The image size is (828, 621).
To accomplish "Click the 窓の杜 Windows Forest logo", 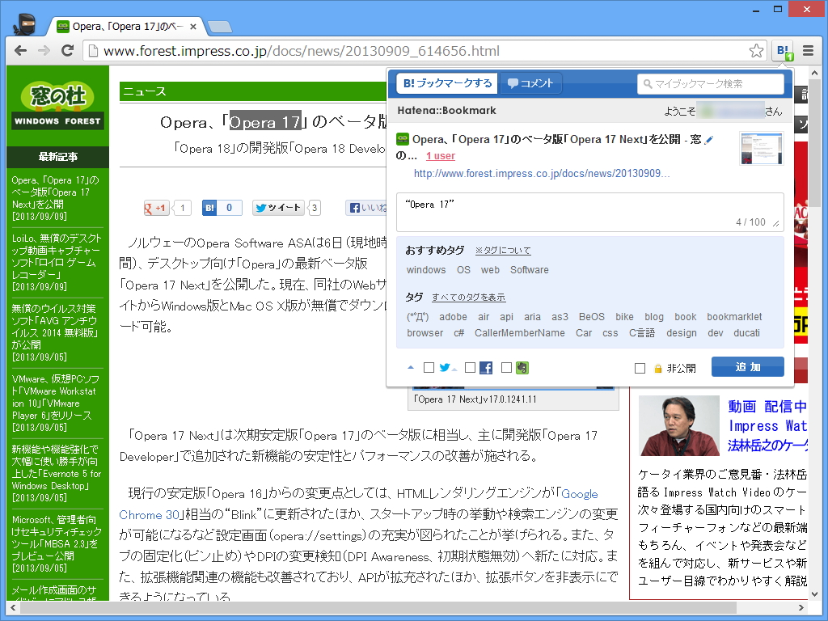I will point(57,104).
